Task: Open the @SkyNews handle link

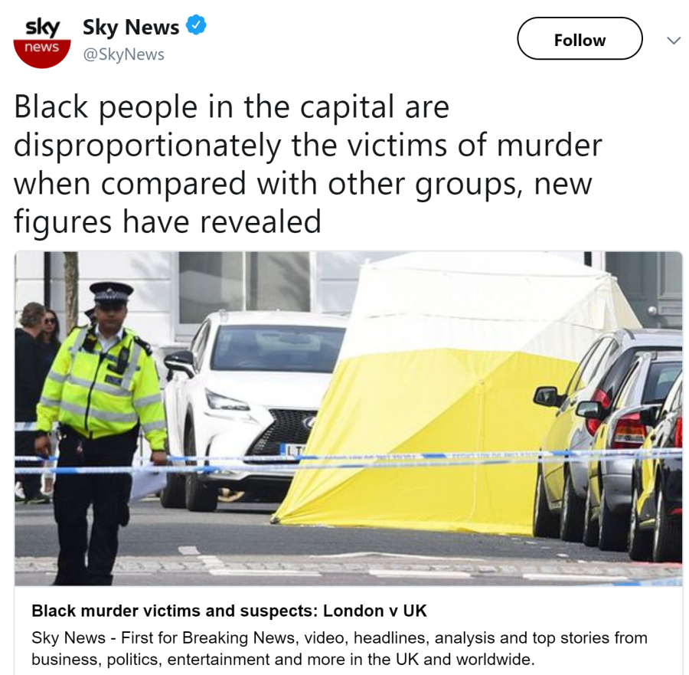Action: click(123, 54)
